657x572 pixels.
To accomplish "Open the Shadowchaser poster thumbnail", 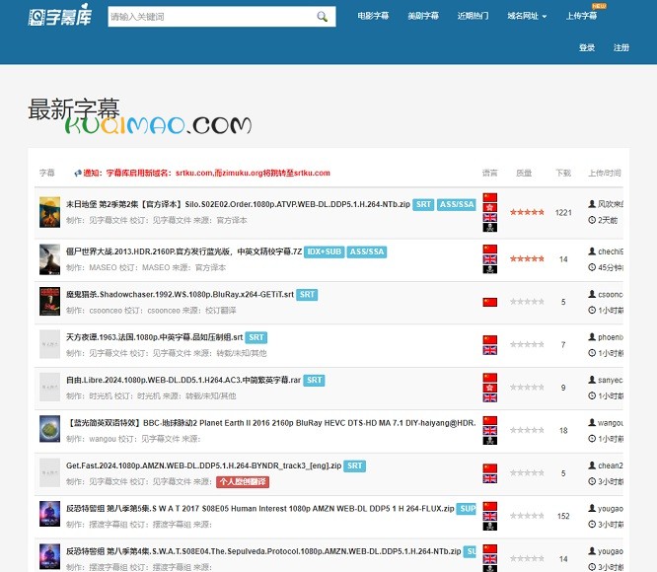I will [x=50, y=302].
